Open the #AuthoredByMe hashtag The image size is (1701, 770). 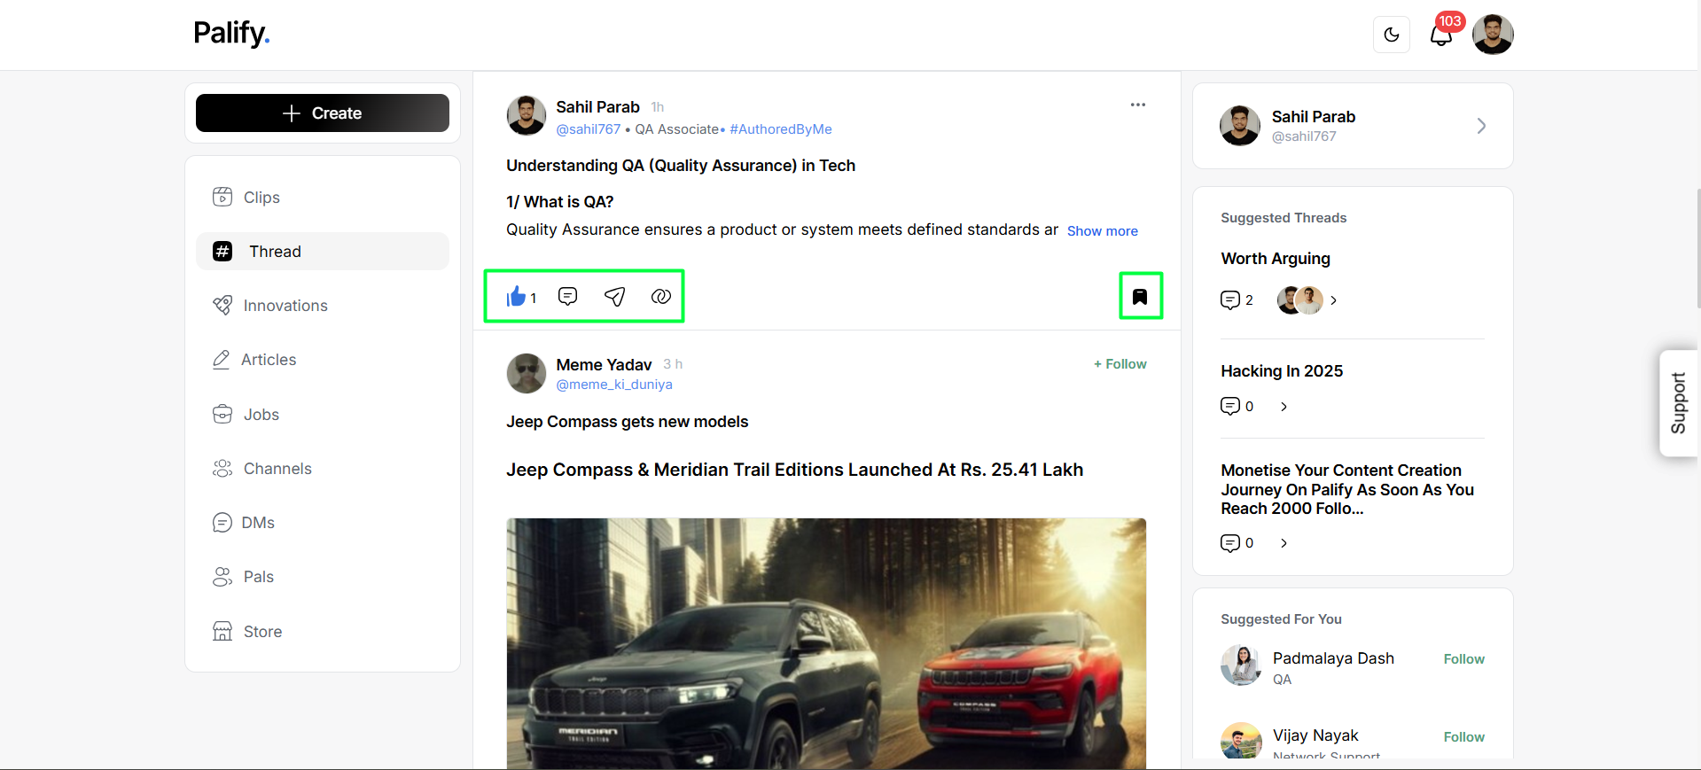click(781, 129)
